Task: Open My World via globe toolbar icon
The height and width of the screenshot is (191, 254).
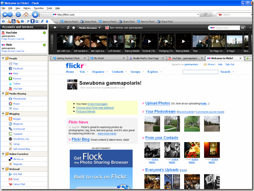Action: (x=3, y=21)
